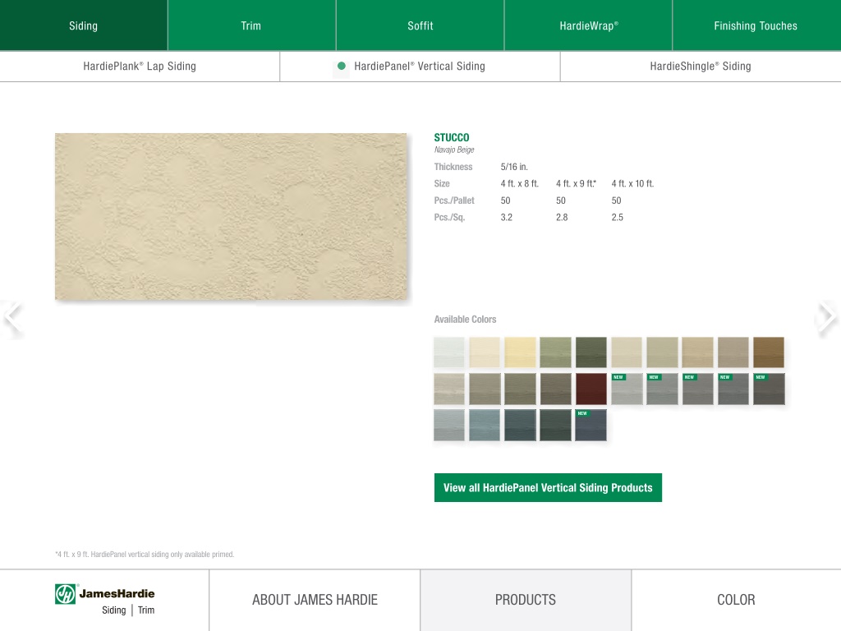Click the James Hardie logo
Screen dimensions: 841x631
[x=104, y=601]
